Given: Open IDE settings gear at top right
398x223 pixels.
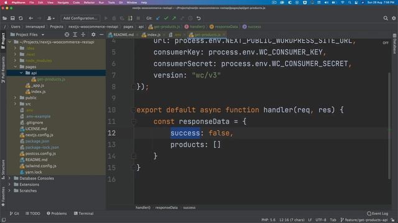Looking at the screenshot, I should (x=394, y=18).
